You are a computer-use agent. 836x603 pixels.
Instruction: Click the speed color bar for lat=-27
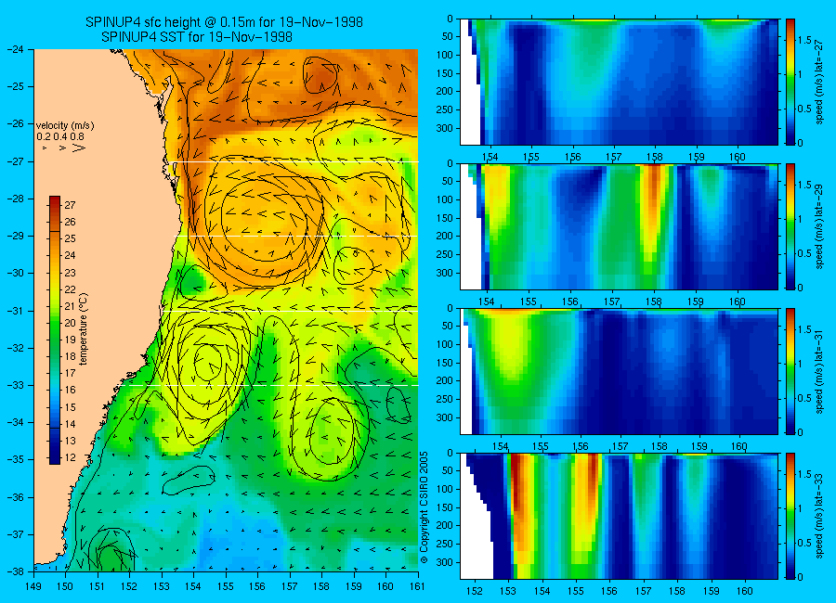coord(790,82)
